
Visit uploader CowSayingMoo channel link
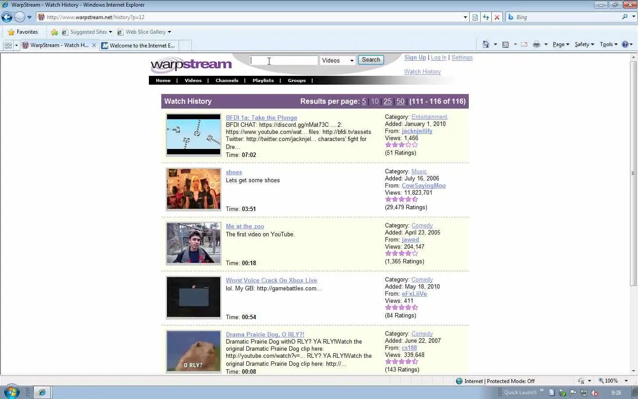pyautogui.click(x=424, y=186)
